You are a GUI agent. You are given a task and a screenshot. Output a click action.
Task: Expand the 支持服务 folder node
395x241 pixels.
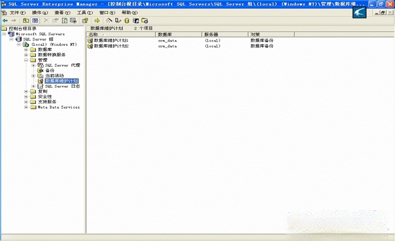click(x=26, y=102)
